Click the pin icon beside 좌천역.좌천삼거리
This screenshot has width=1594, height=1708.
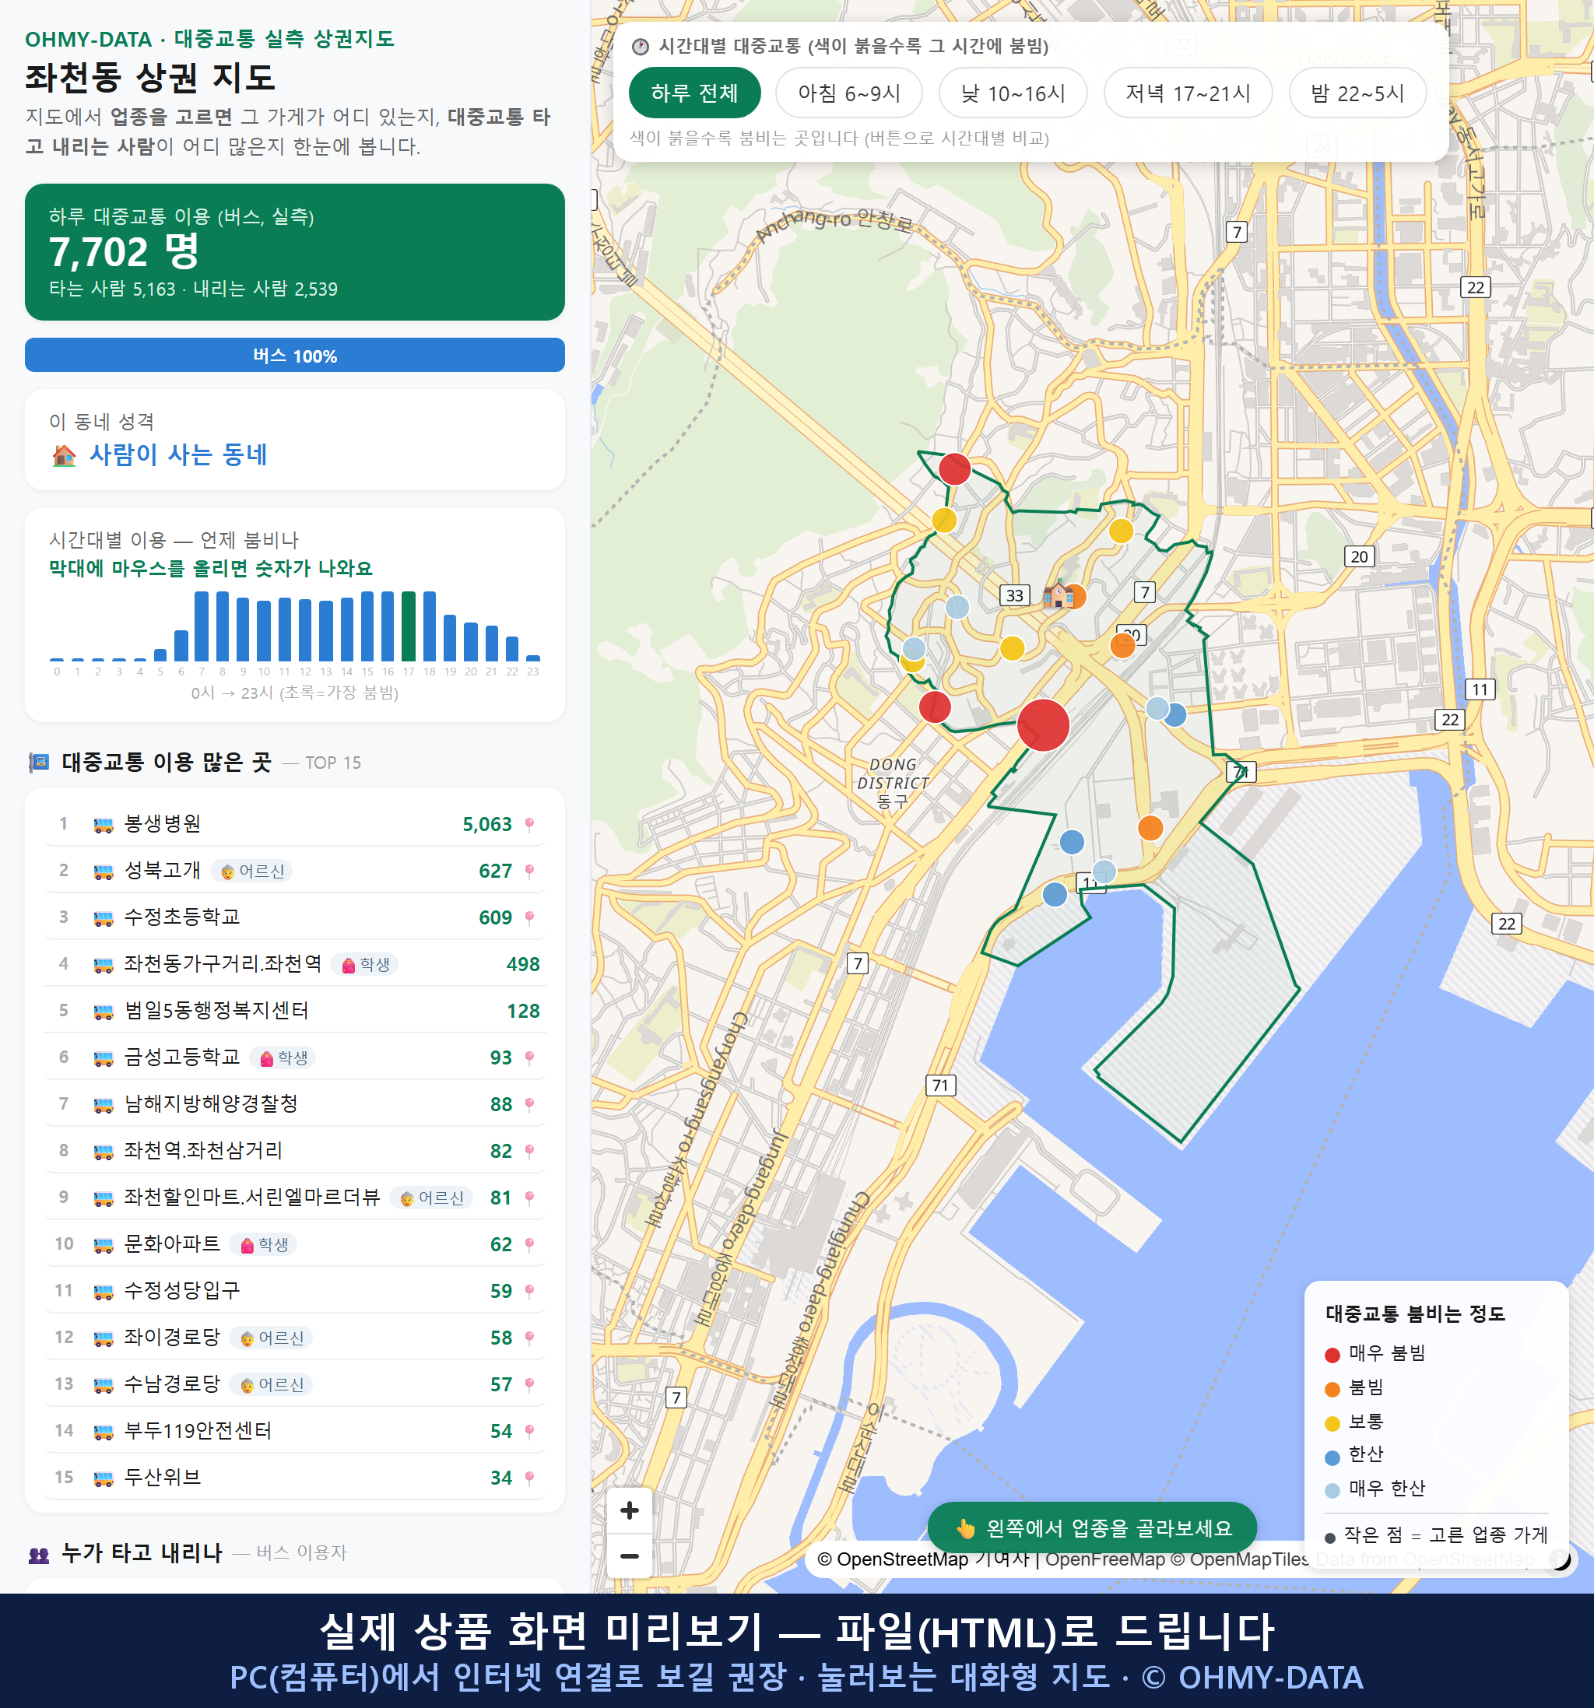pos(529,1152)
